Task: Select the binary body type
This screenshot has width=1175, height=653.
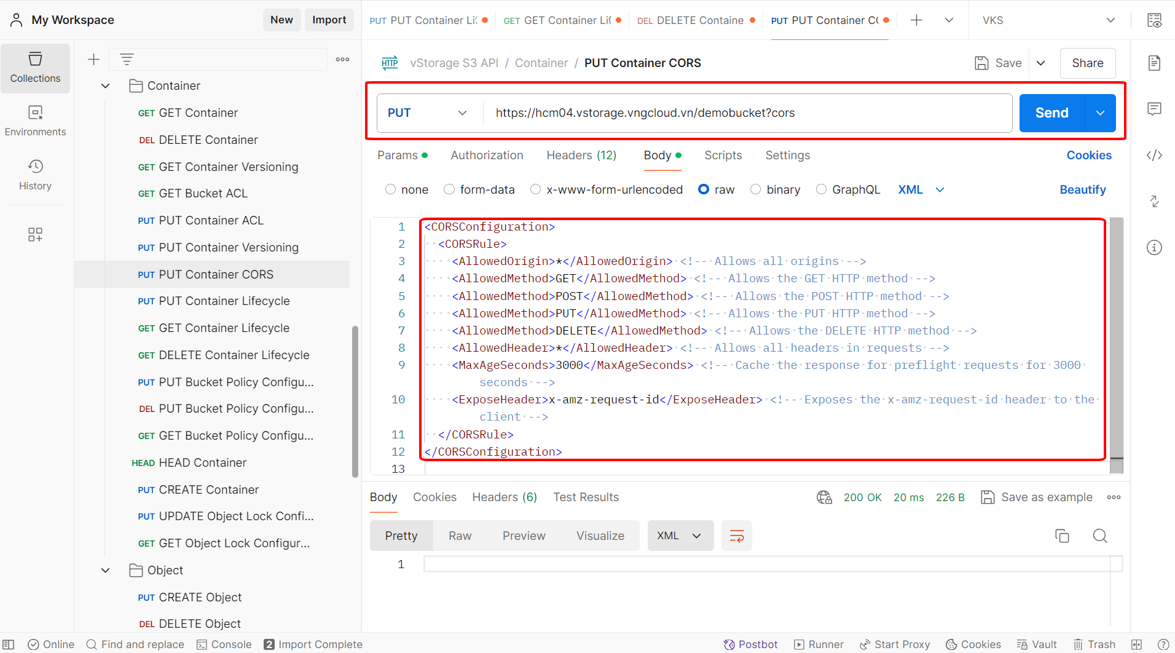Action: click(756, 189)
